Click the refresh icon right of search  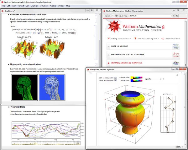tap(177, 16)
